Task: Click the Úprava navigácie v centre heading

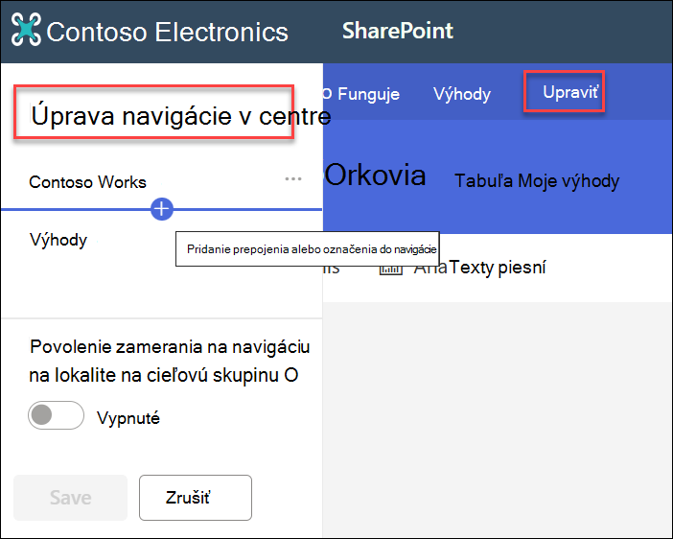Action: click(180, 116)
